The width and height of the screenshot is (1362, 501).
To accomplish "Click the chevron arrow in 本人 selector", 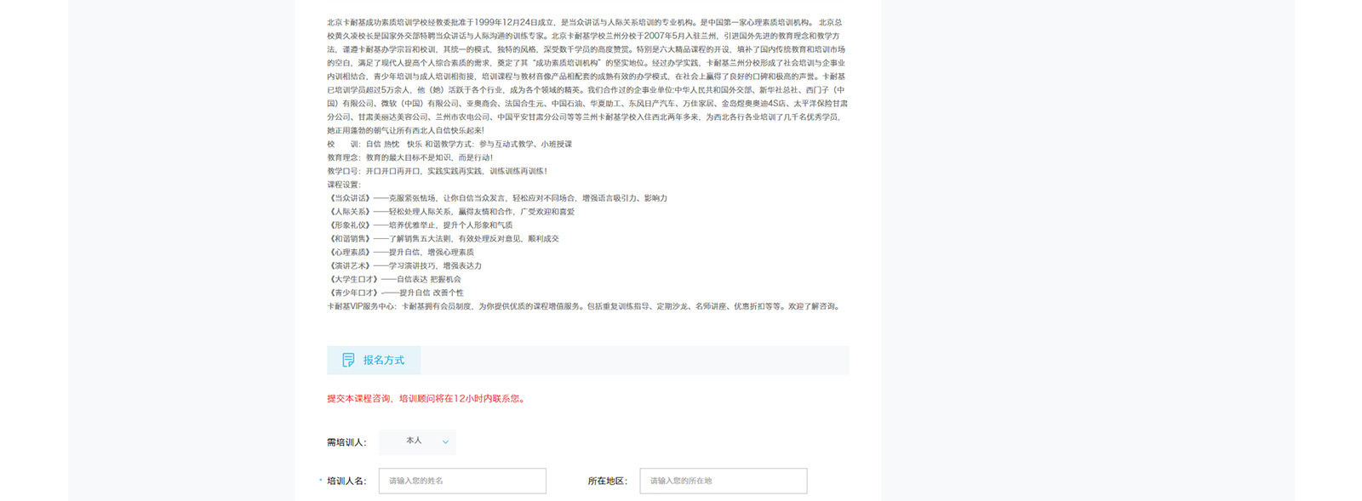I will 445,441.
